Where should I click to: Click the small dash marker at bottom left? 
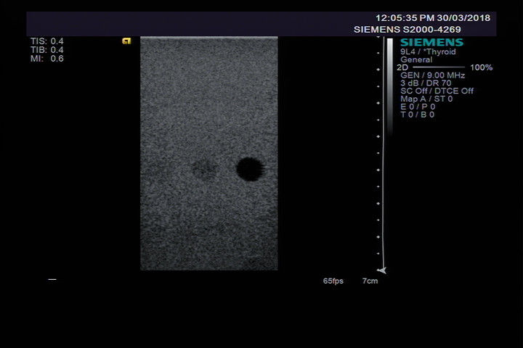coord(52,279)
